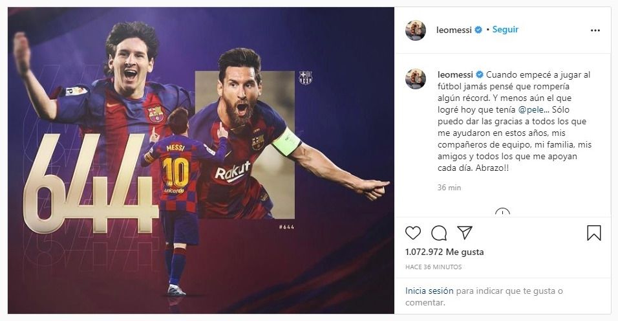Click the leomessi profile picture in header
This screenshot has width=618, height=321.
416,30
